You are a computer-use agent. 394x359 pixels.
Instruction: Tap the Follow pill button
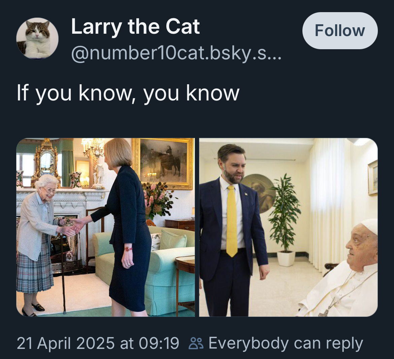coord(340,31)
